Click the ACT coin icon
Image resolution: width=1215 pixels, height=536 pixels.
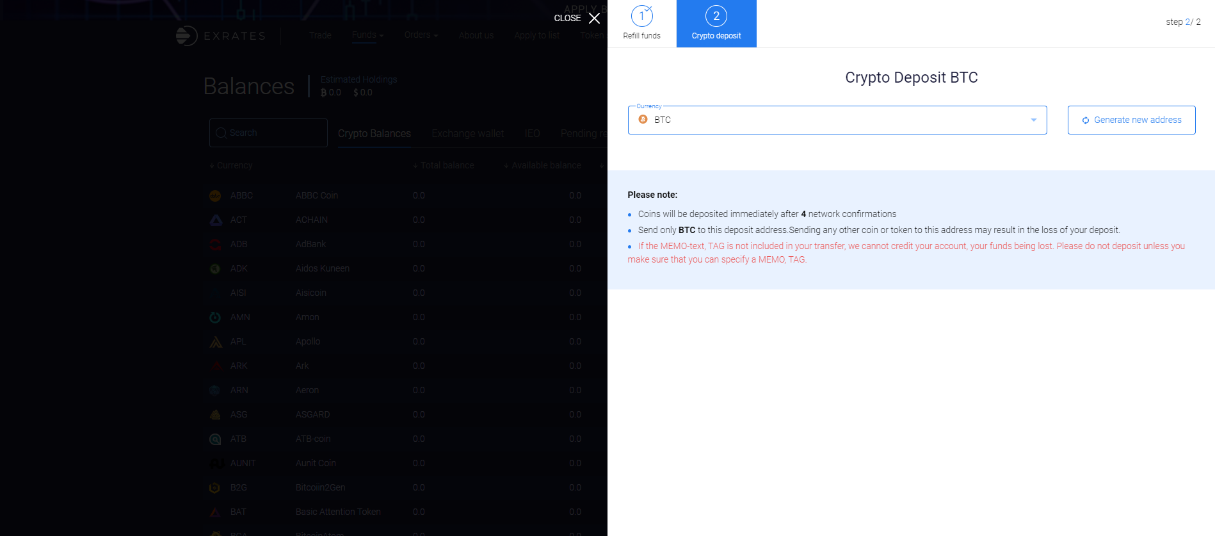[216, 220]
